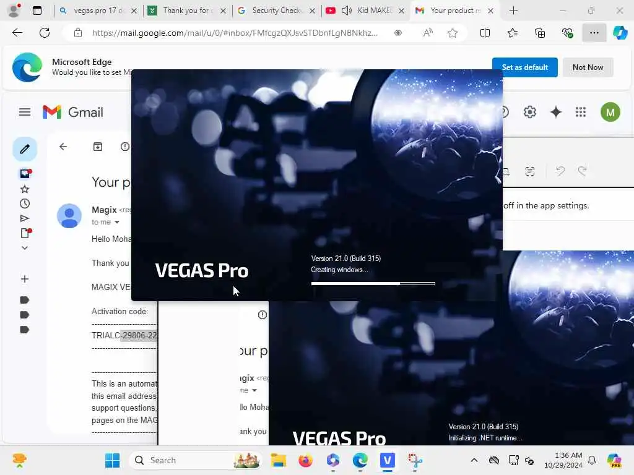Screen dimensions: 634x475
Task: Open Google account avatar M
Action: (610, 112)
